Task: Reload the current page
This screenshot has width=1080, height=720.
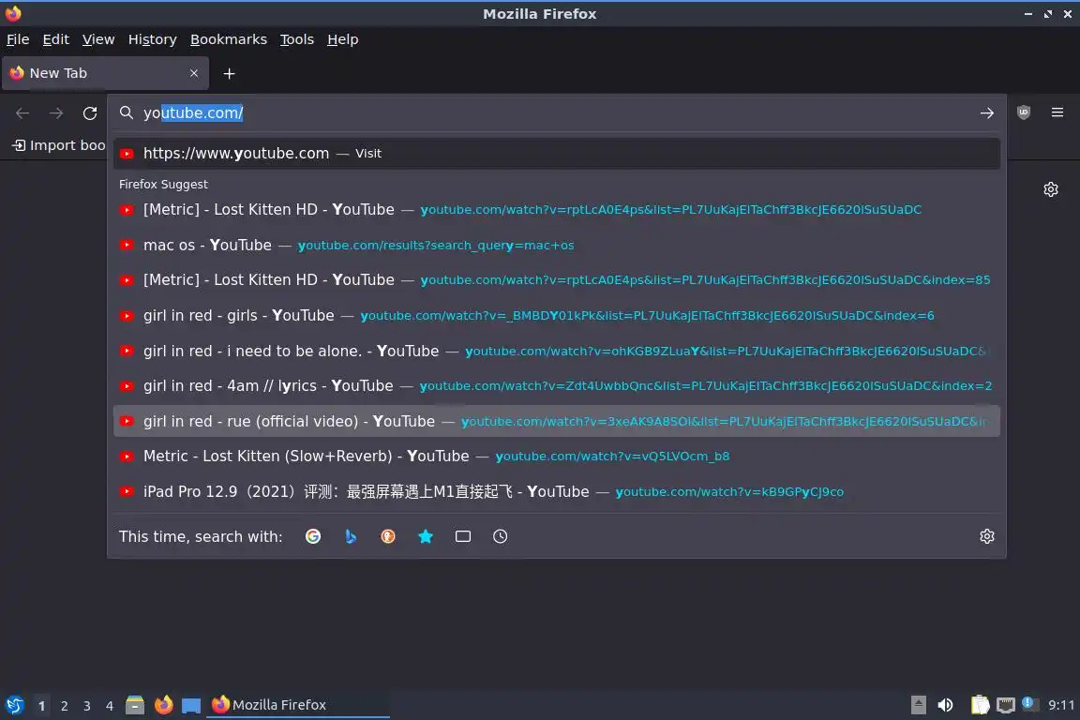Action: coord(90,113)
